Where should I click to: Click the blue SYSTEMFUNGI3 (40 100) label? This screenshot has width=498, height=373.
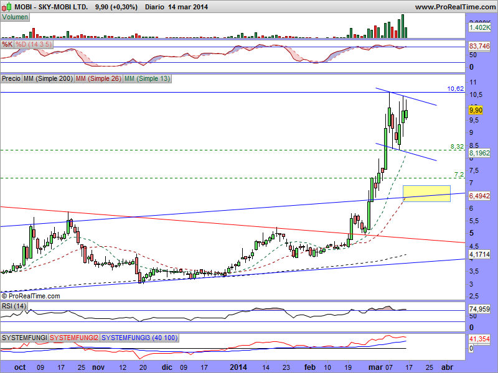pyautogui.click(x=139, y=338)
